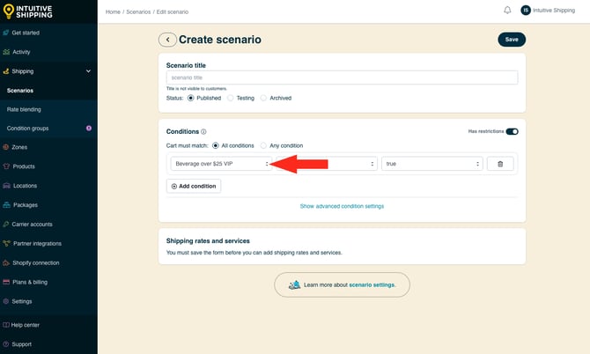The height and width of the screenshot is (354, 590).
Task: Open the condition operator dropdown
Action: click(327, 164)
